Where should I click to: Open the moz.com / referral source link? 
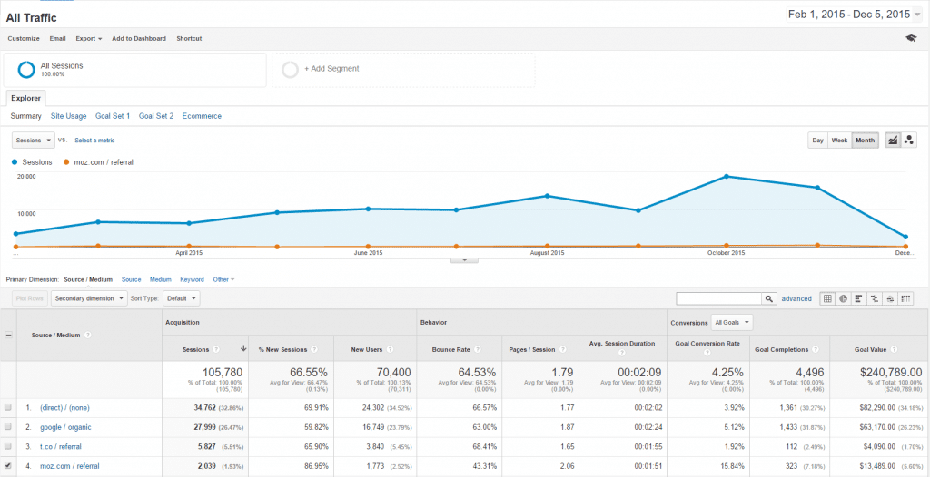tap(69, 466)
